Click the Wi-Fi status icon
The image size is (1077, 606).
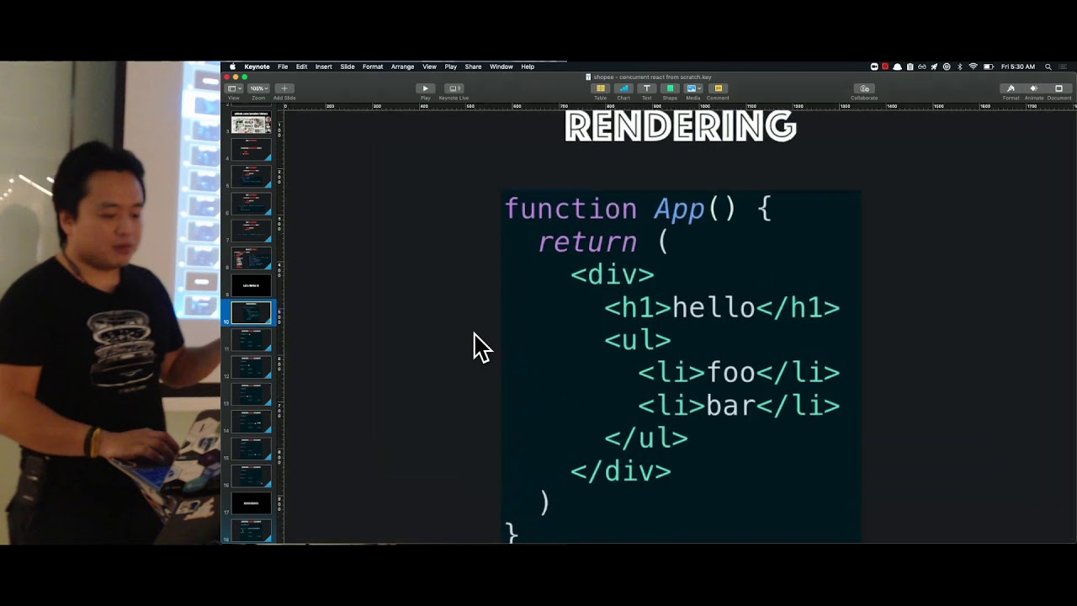coord(974,66)
